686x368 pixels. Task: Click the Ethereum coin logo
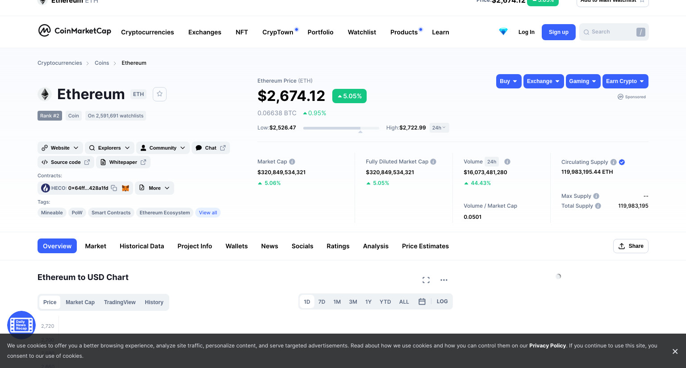[x=44, y=94]
